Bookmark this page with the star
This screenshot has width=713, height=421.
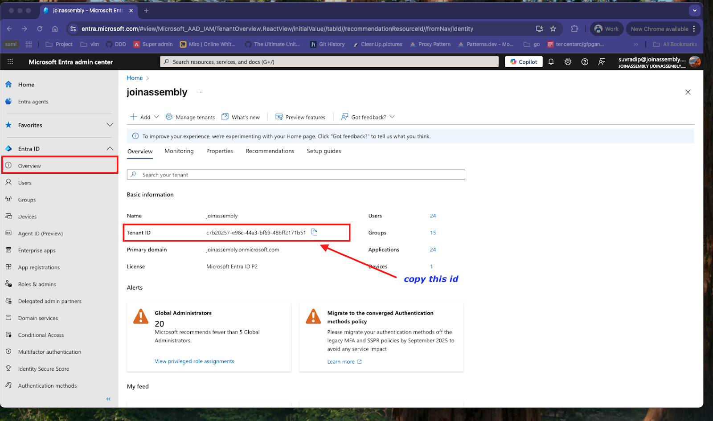click(553, 29)
